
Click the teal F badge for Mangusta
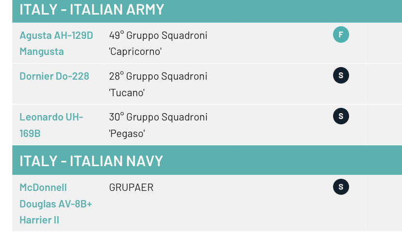coord(341,34)
